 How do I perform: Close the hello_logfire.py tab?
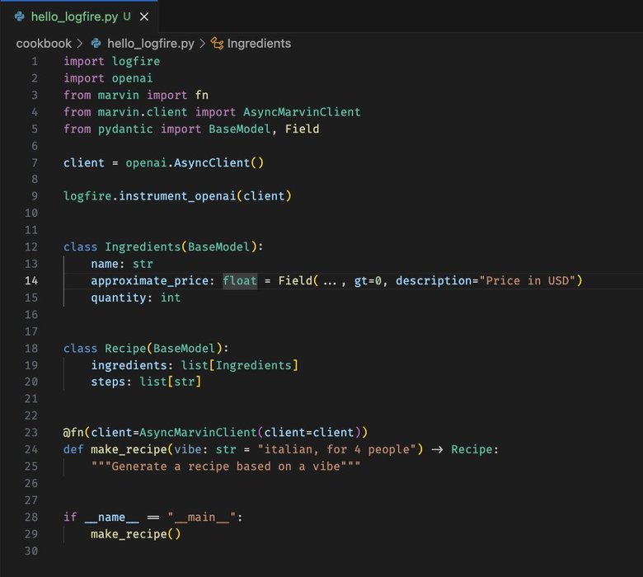pyautogui.click(x=145, y=16)
